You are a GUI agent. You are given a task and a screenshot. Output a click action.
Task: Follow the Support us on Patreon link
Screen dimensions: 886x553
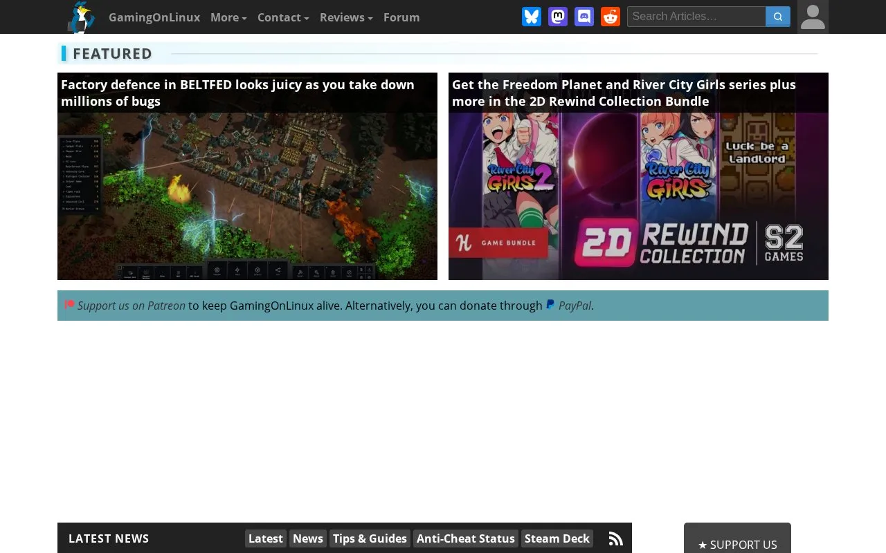132,306
